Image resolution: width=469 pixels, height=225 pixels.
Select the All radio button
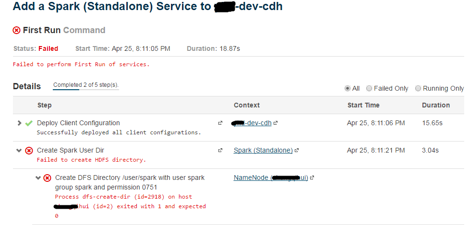[348, 88]
